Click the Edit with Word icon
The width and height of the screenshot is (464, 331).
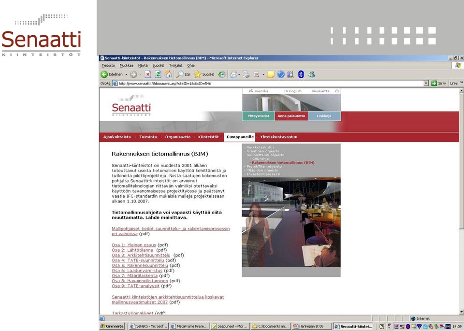pos(257,74)
